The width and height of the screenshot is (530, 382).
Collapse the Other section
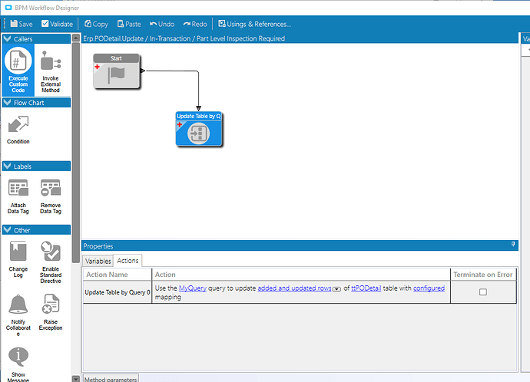click(8, 230)
